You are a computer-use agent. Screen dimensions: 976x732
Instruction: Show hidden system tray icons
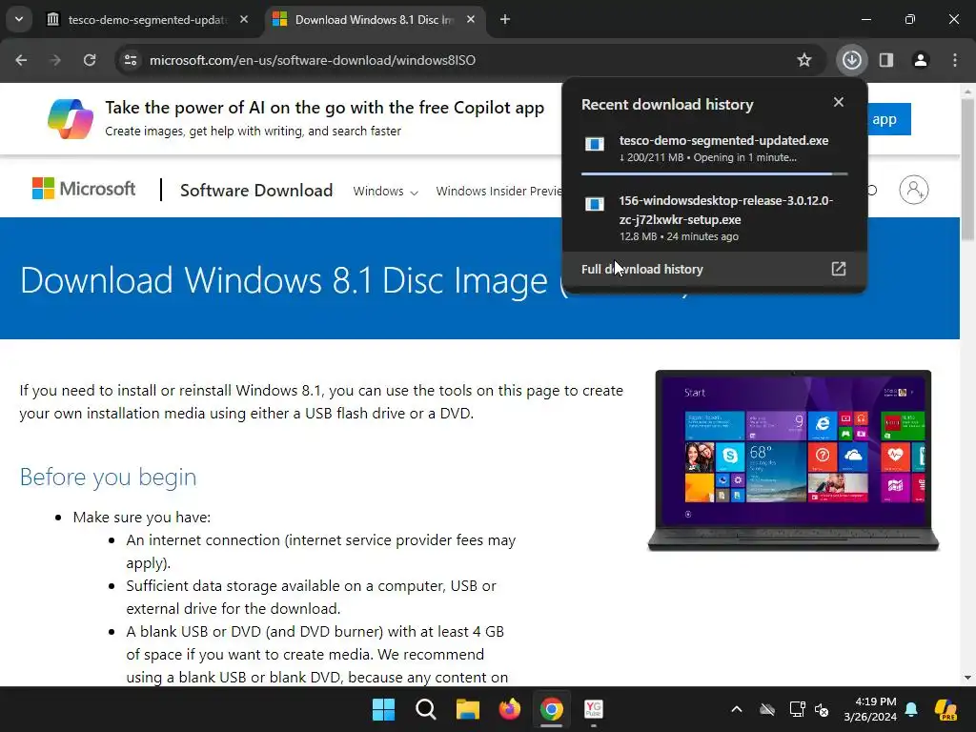pyautogui.click(x=737, y=709)
